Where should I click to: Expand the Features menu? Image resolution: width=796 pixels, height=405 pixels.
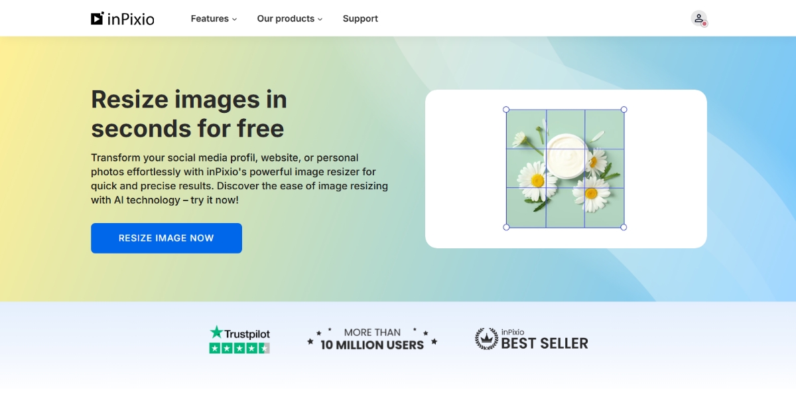(x=214, y=19)
